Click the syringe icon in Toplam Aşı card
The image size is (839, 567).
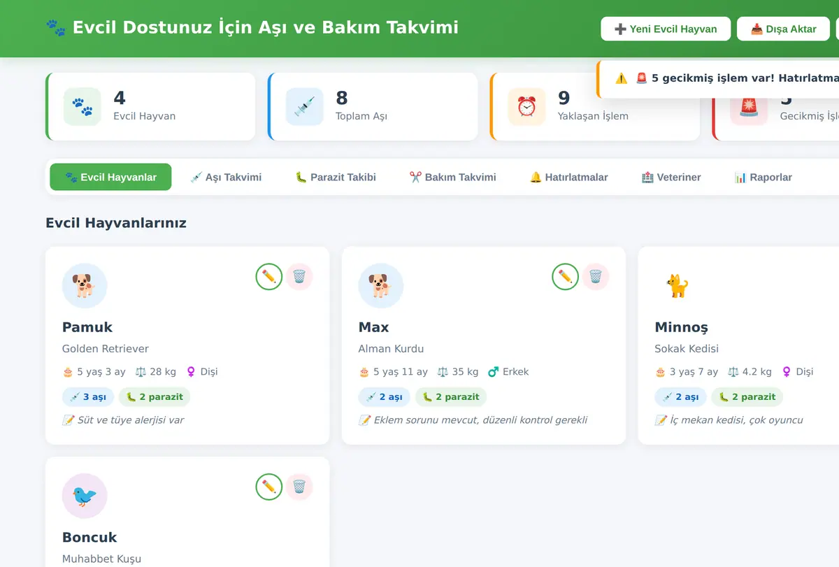tap(305, 107)
